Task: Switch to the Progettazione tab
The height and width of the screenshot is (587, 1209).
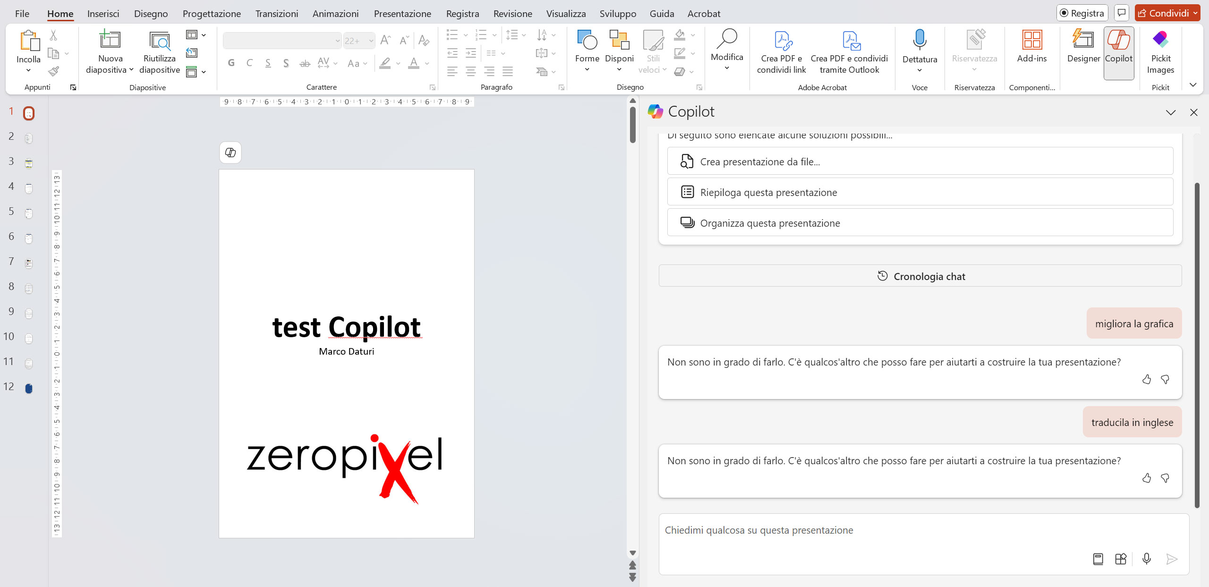Action: point(212,14)
